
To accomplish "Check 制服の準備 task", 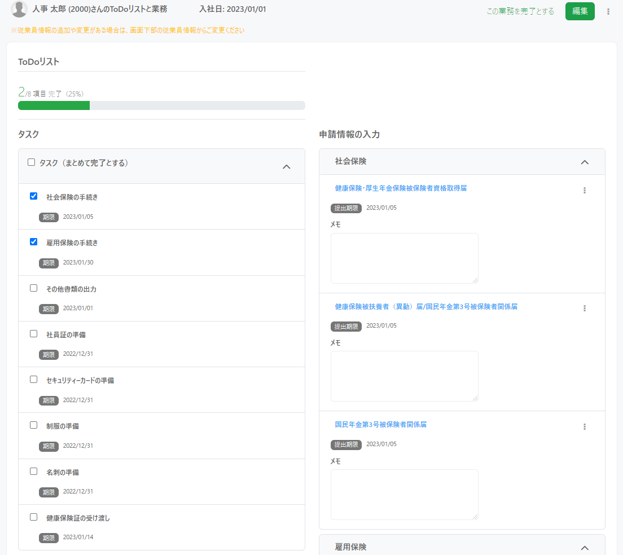I will coord(34,425).
